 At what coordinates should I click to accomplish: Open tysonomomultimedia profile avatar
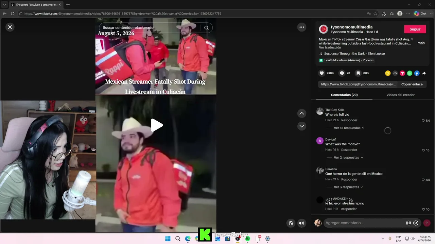323,29
